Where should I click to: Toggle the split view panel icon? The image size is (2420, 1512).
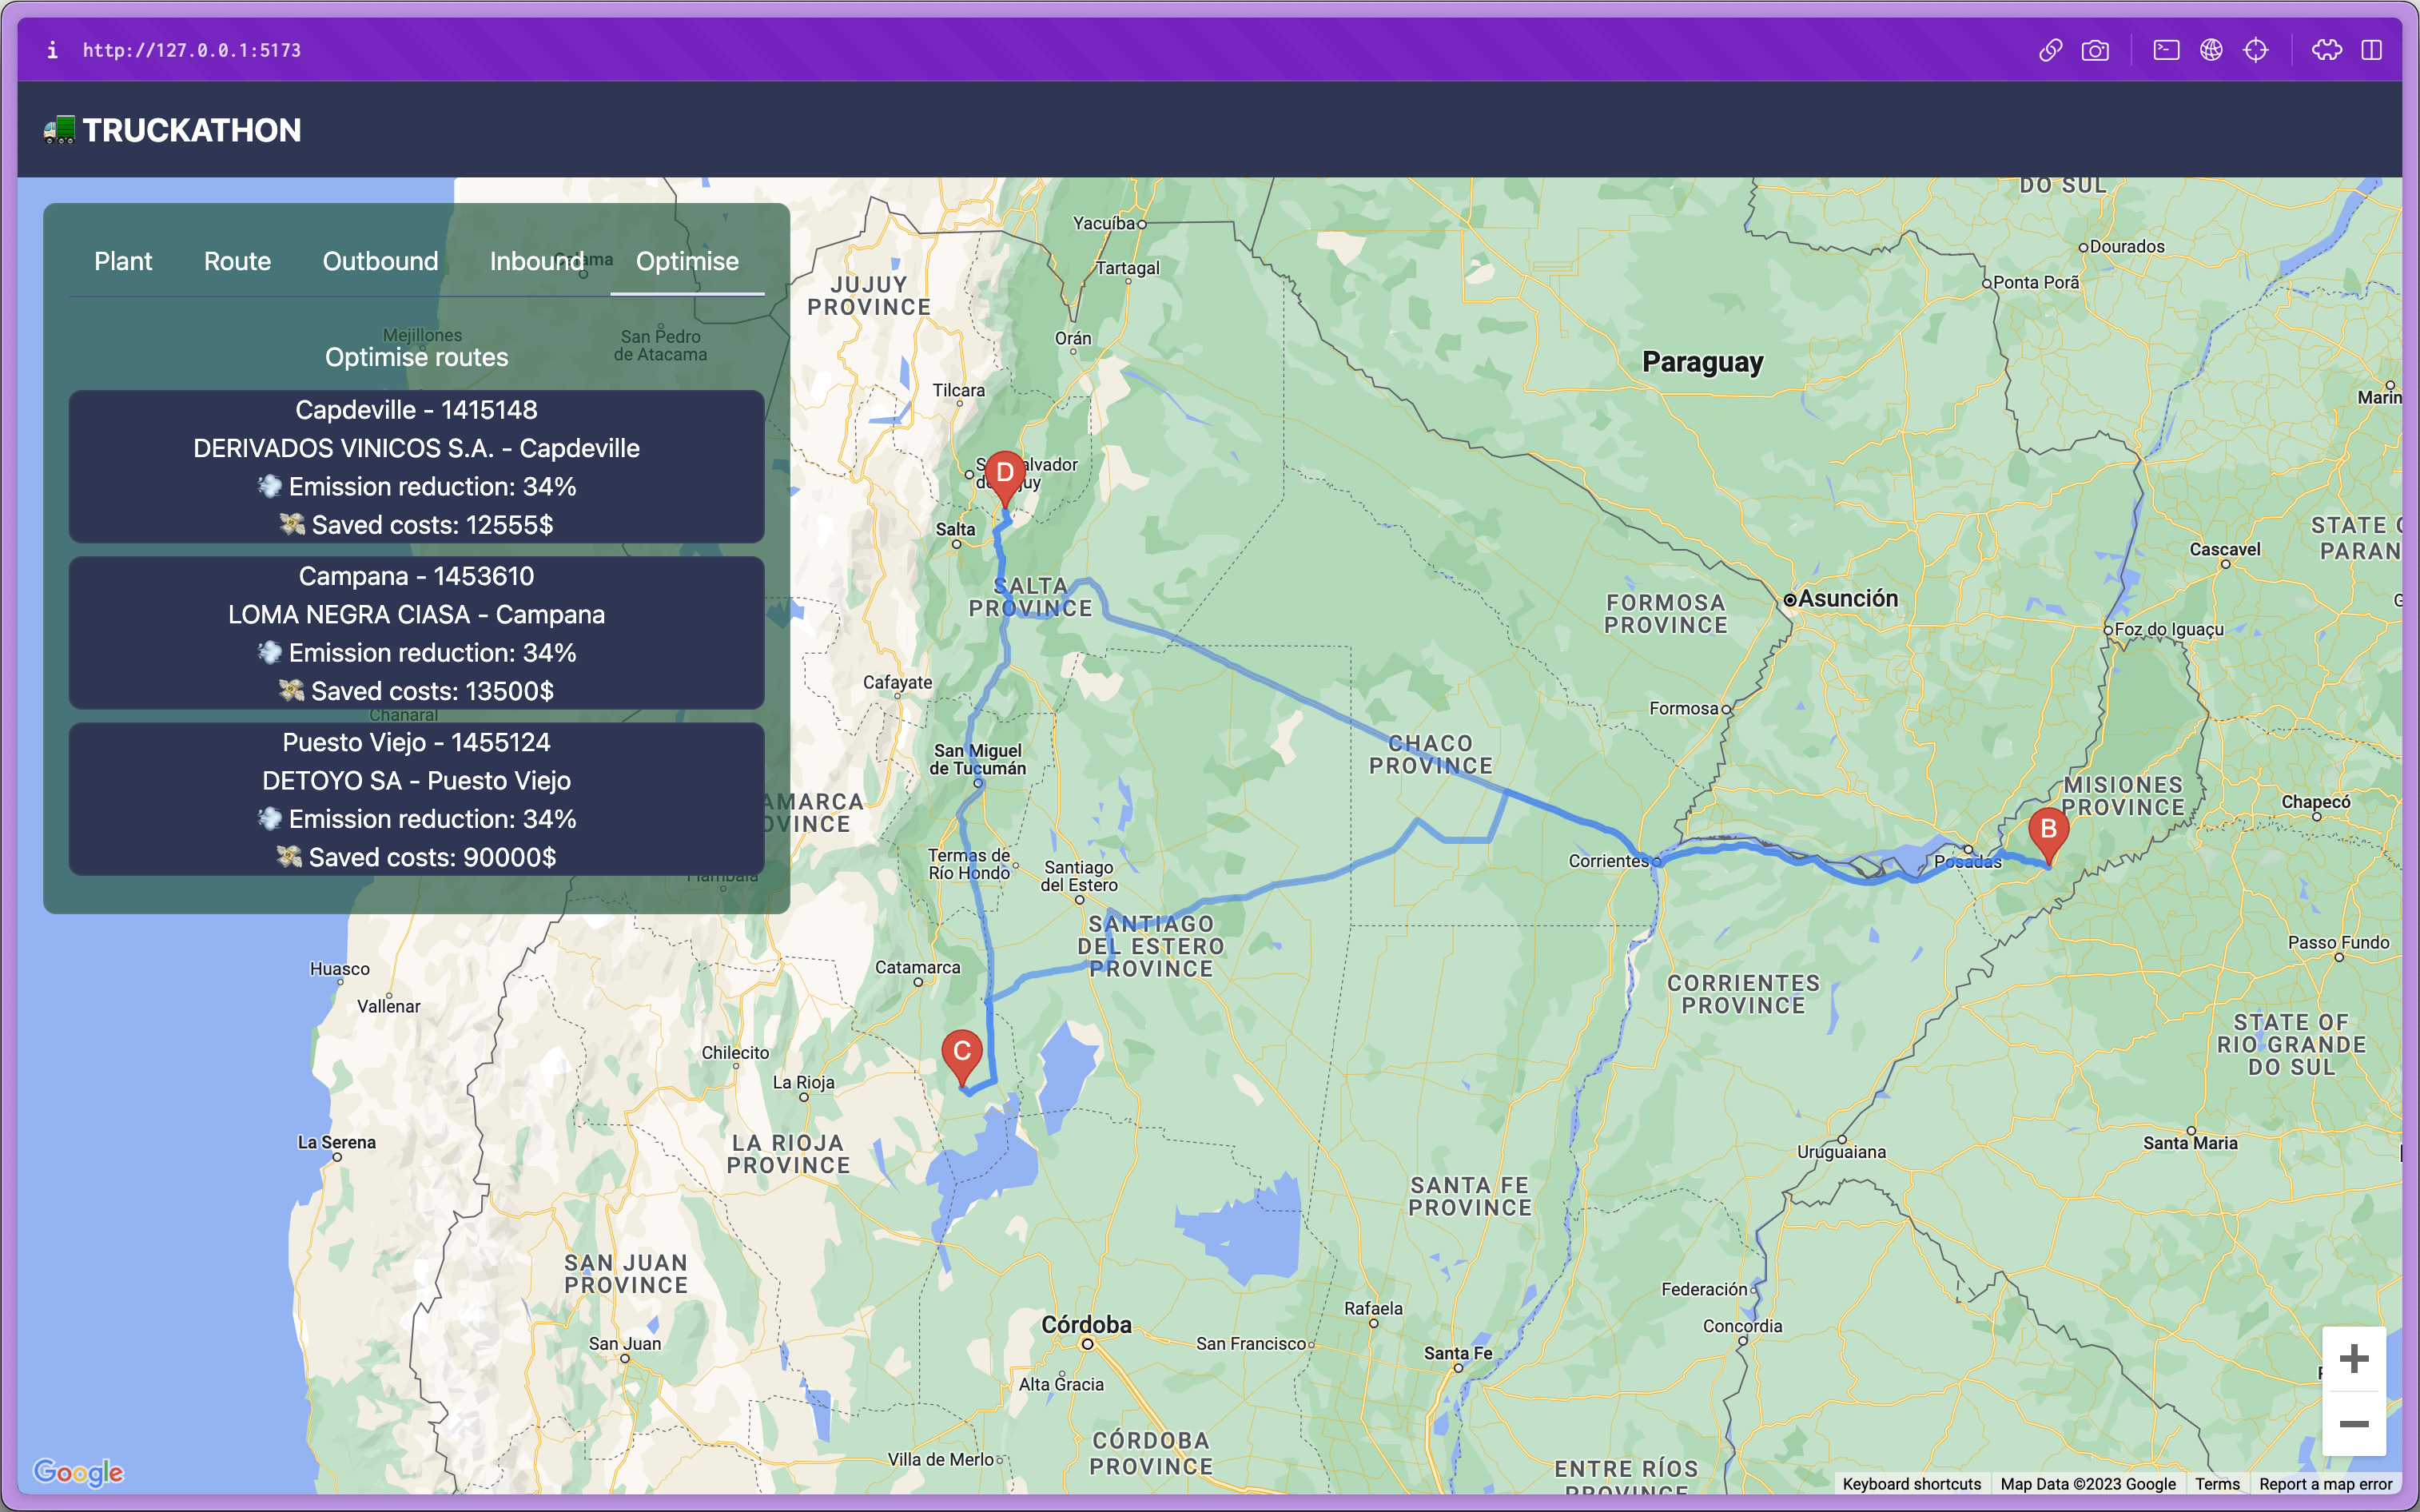[x=2371, y=50]
